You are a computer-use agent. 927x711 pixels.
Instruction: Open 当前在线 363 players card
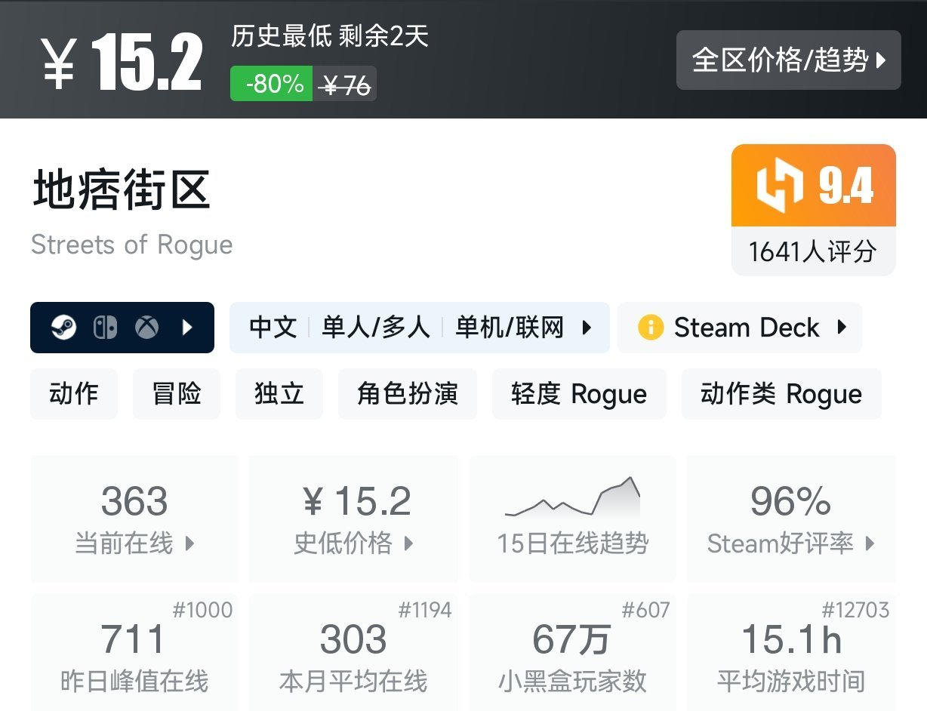pos(134,519)
